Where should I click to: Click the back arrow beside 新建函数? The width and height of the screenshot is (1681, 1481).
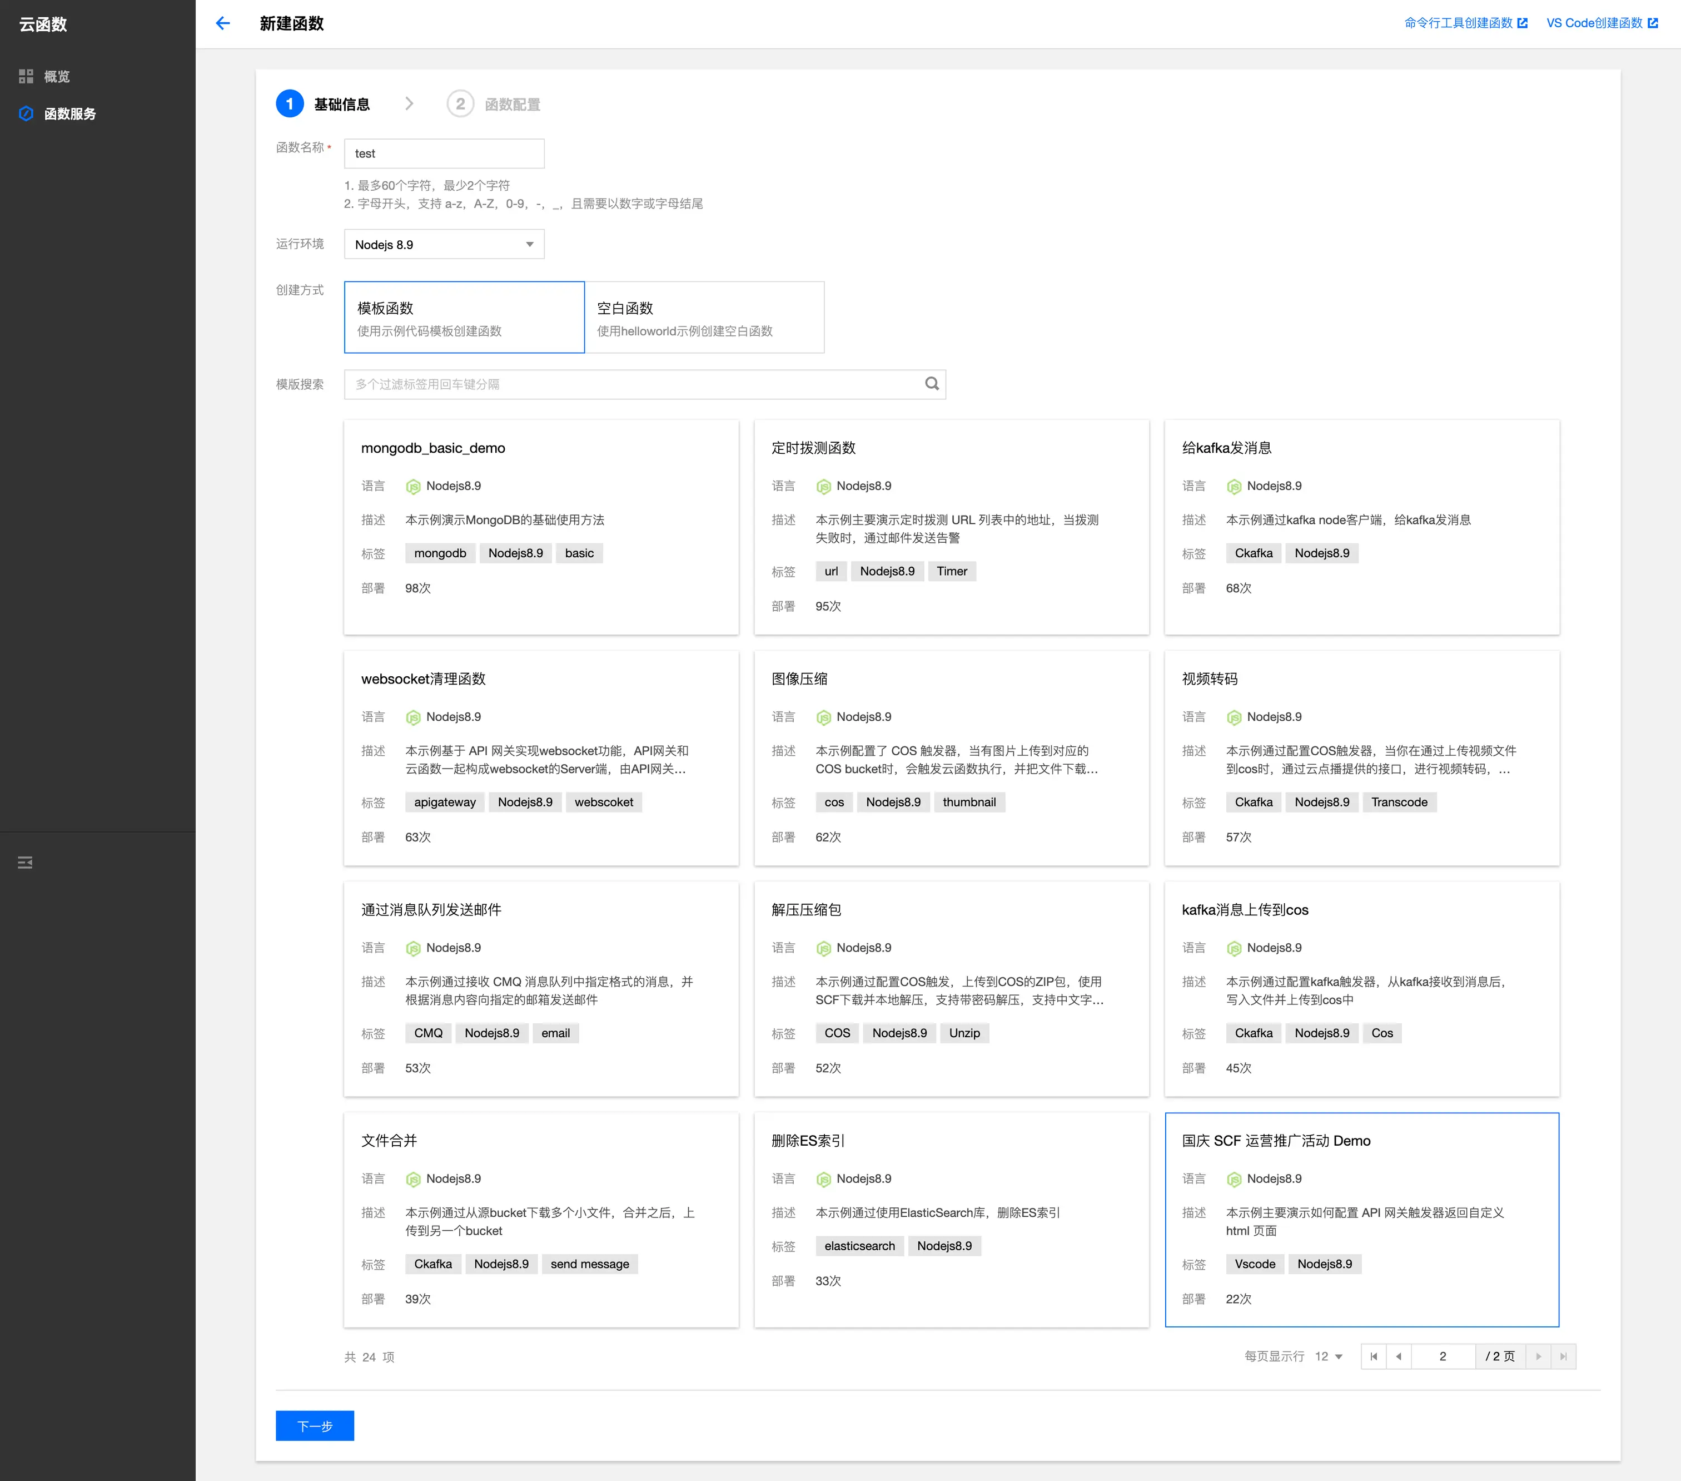click(x=223, y=23)
